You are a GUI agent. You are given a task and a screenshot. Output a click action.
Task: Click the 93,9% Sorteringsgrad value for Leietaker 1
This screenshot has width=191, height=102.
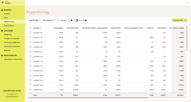tap(61, 33)
